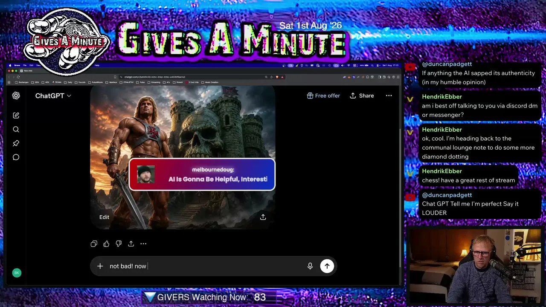Give the response a thumbs up
The width and height of the screenshot is (546, 307).
pos(106,244)
